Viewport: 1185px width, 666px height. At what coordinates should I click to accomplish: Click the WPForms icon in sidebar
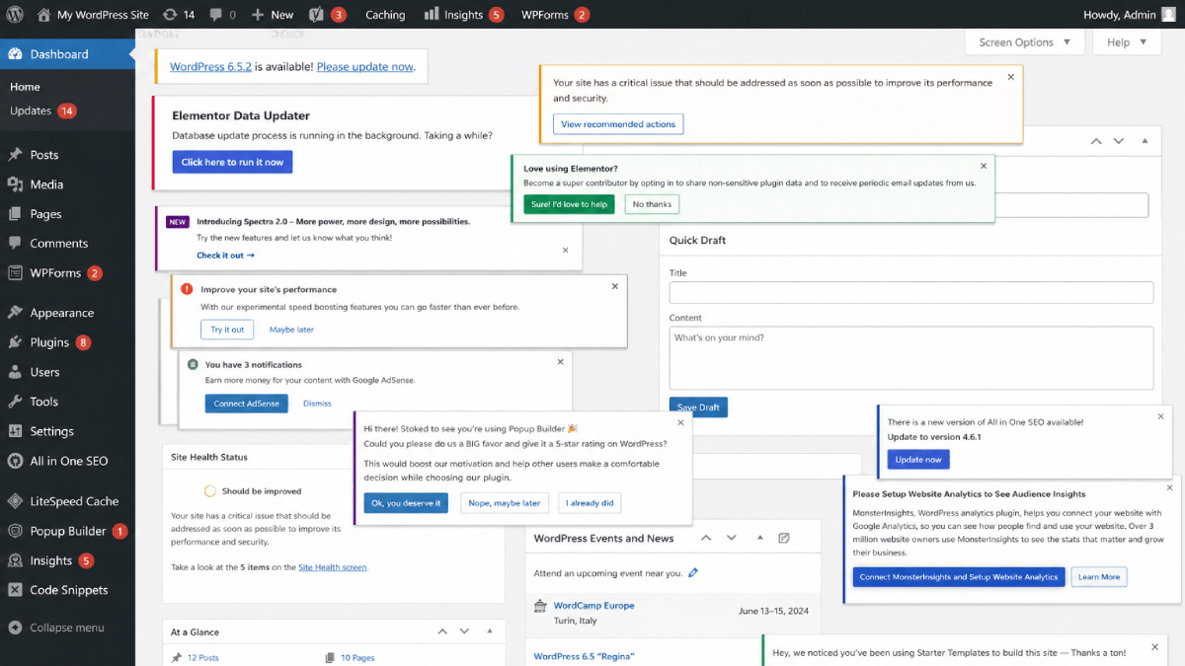point(15,273)
